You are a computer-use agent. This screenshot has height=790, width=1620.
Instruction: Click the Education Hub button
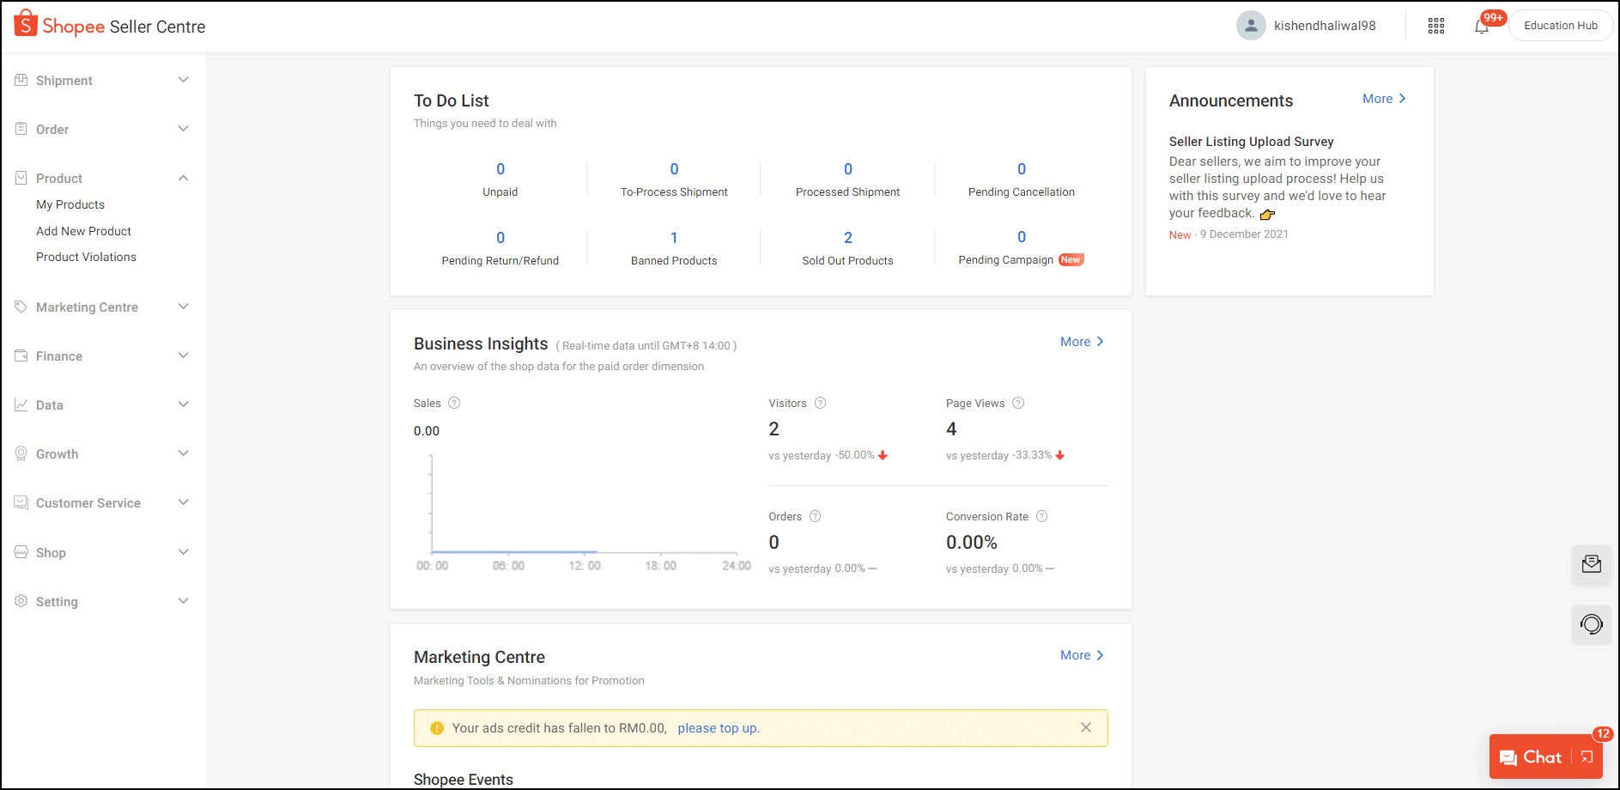(1560, 25)
